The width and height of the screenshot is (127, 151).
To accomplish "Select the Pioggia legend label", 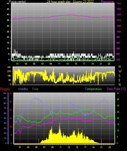I will coord(5,89).
